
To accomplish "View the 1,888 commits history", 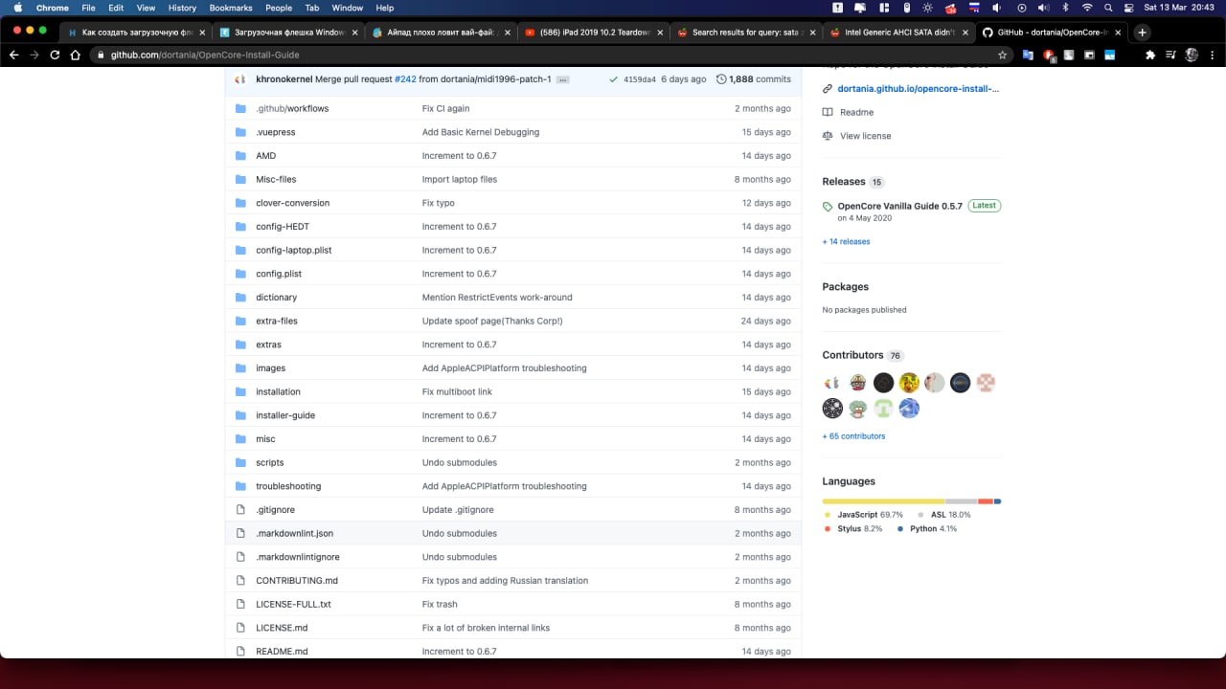I will (x=753, y=79).
